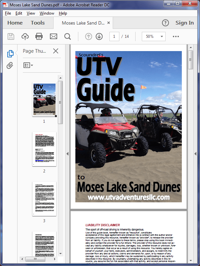200x266 pixels.
Task: Open the 50% zoom level dropdown
Action: click(x=154, y=36)
